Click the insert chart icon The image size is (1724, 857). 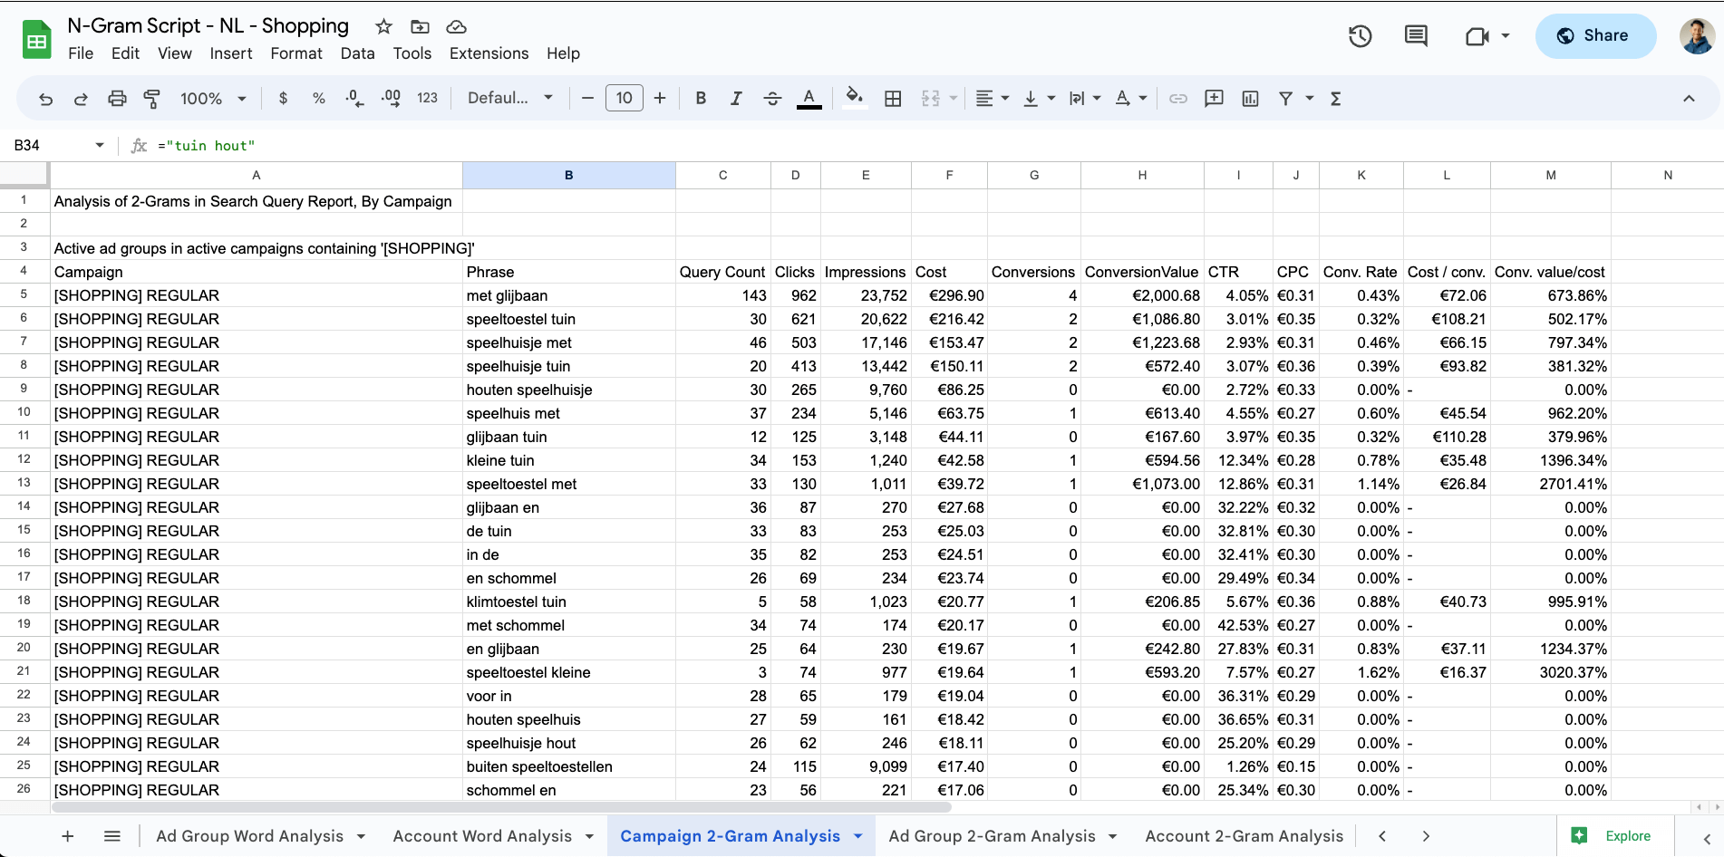click(x=1250, y=99)
